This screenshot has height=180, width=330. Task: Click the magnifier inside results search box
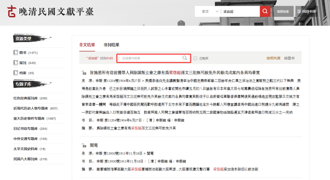tap(185, 58)
